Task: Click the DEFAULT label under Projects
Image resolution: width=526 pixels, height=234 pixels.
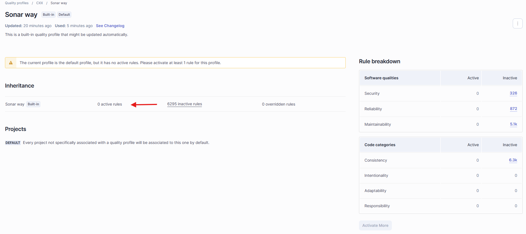Action: [13, 143]
